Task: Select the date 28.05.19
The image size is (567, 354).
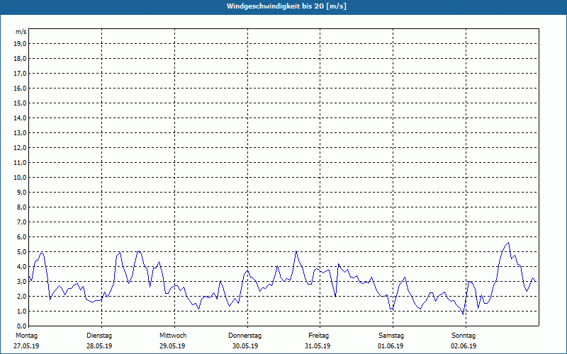Action: 99,346
